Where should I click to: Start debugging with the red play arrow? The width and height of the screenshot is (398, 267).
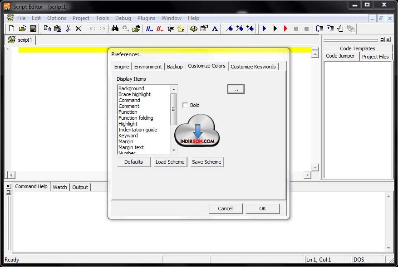285,29
